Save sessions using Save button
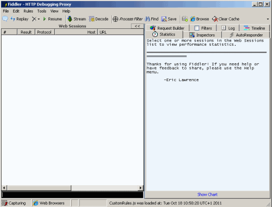The image size is (272, 207). click(169, 19)
